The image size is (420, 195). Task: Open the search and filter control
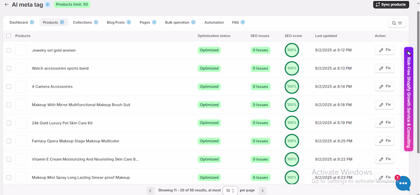(397, 23)
